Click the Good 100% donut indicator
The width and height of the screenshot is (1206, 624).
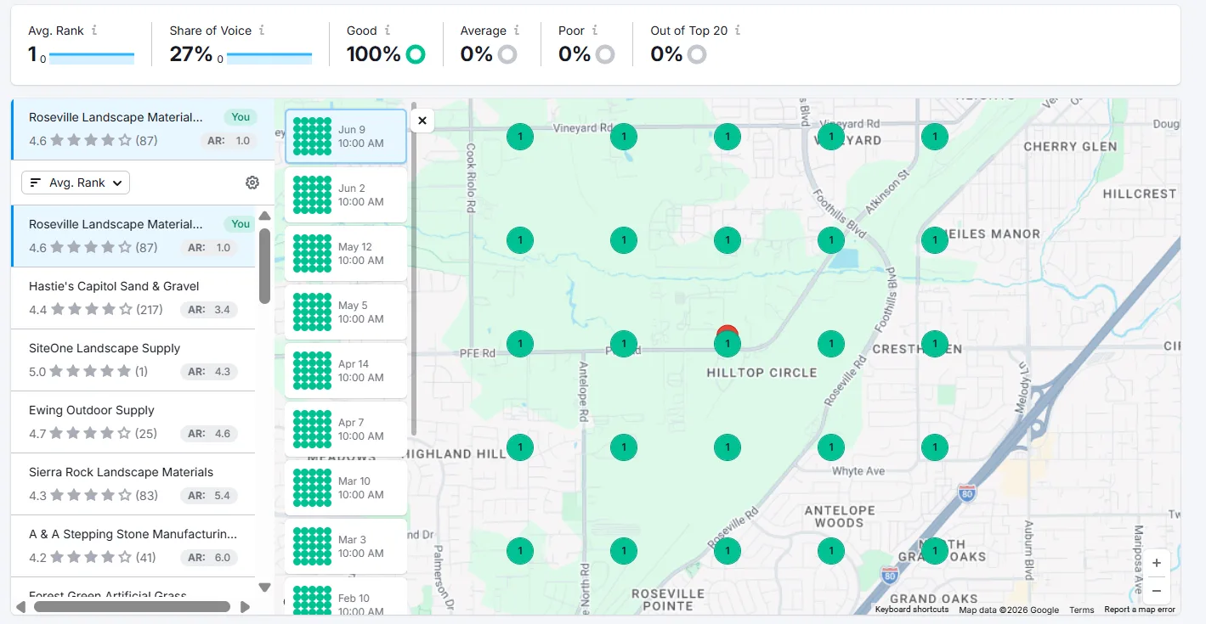pyautogui.click(x=416, y=54)
